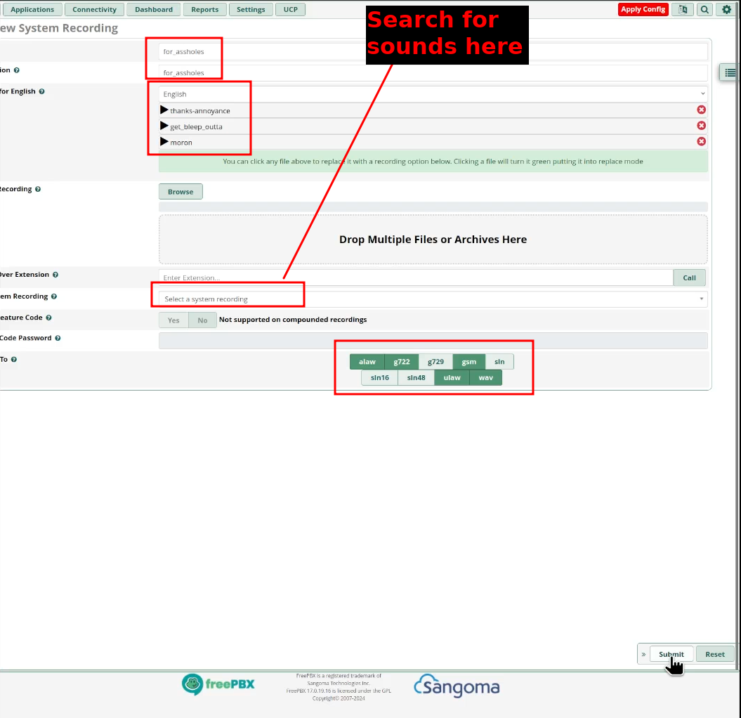
Task: Click the Enter Extension input field
Action: pyautogui.click(x=416, y=278)
